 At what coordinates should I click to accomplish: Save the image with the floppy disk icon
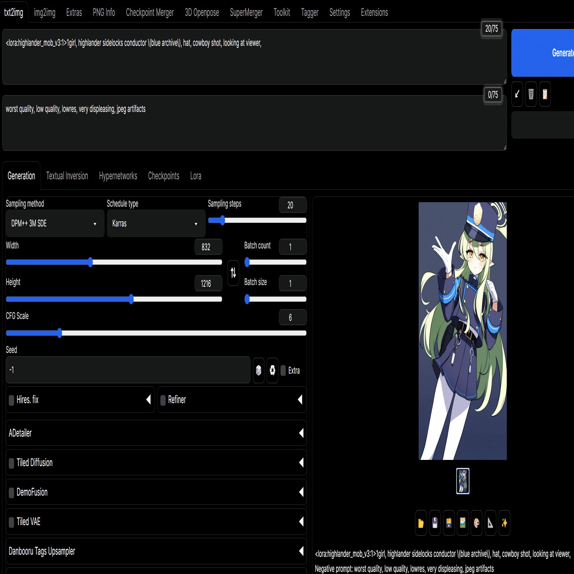click(x=435, y=523)
